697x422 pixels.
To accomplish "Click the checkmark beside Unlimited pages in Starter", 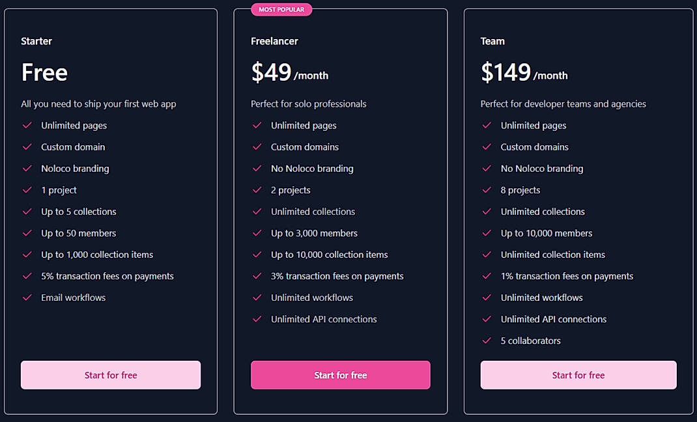I will click(27, 125).
